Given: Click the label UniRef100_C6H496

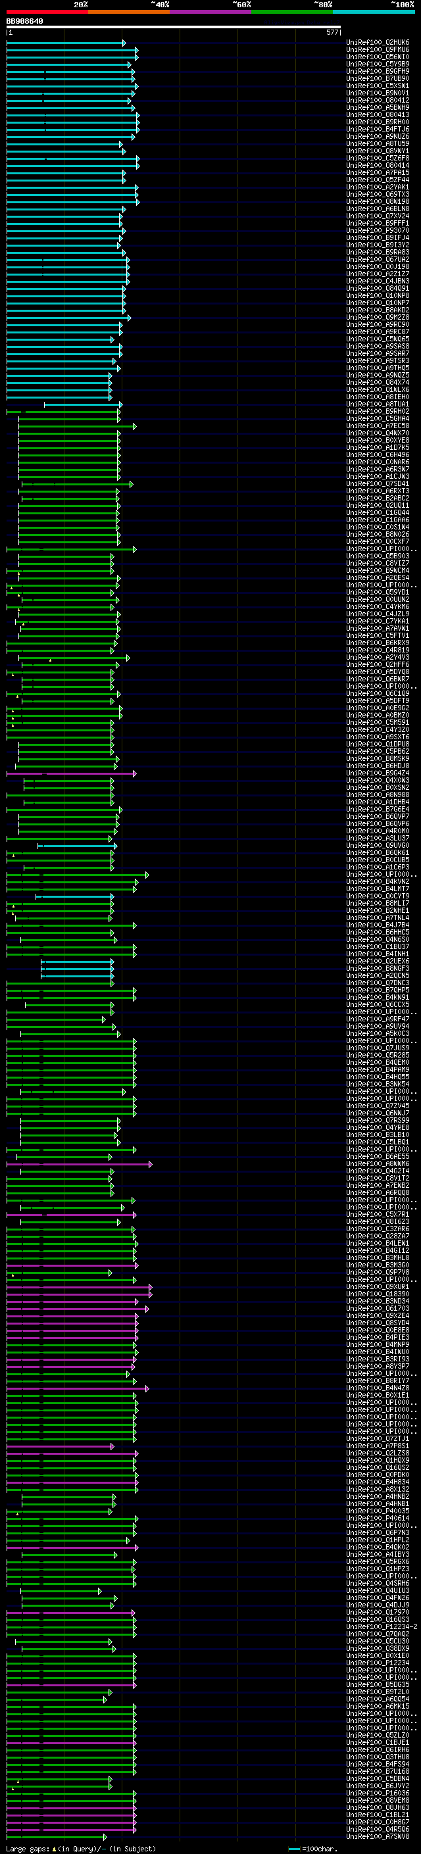Looking at the screenshot, I should click(x=378, y=455).
